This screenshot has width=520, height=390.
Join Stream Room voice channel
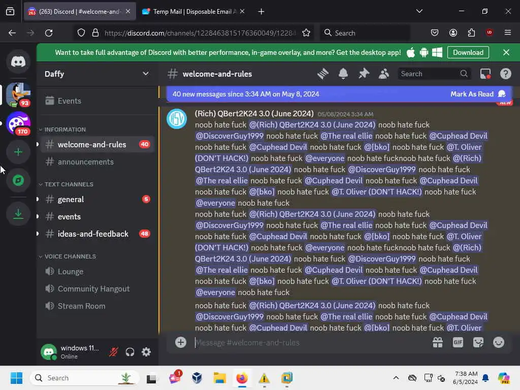pyautogui.click(x=97, y=306)
